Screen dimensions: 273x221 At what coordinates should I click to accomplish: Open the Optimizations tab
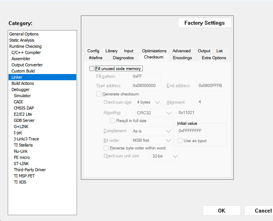[x=154, y=51]
